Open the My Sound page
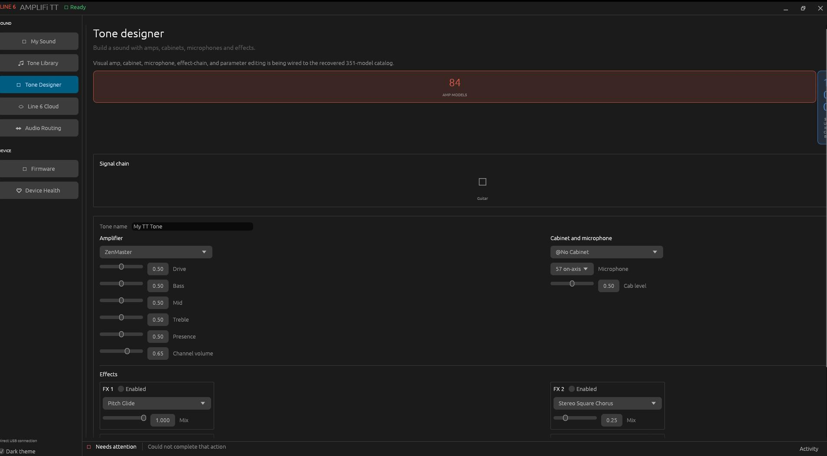Viewport: 827px width, 456px height. (x=39, y=41)
